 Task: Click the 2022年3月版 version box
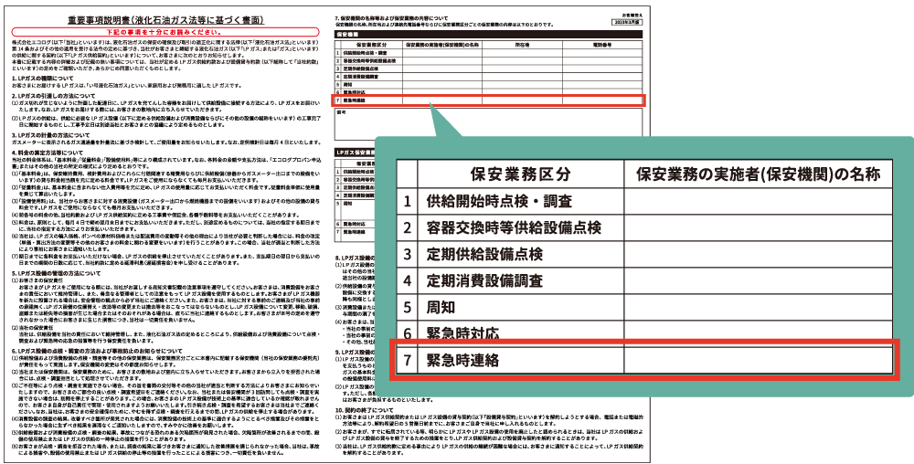pyautogui.click(x=629, y=21)
